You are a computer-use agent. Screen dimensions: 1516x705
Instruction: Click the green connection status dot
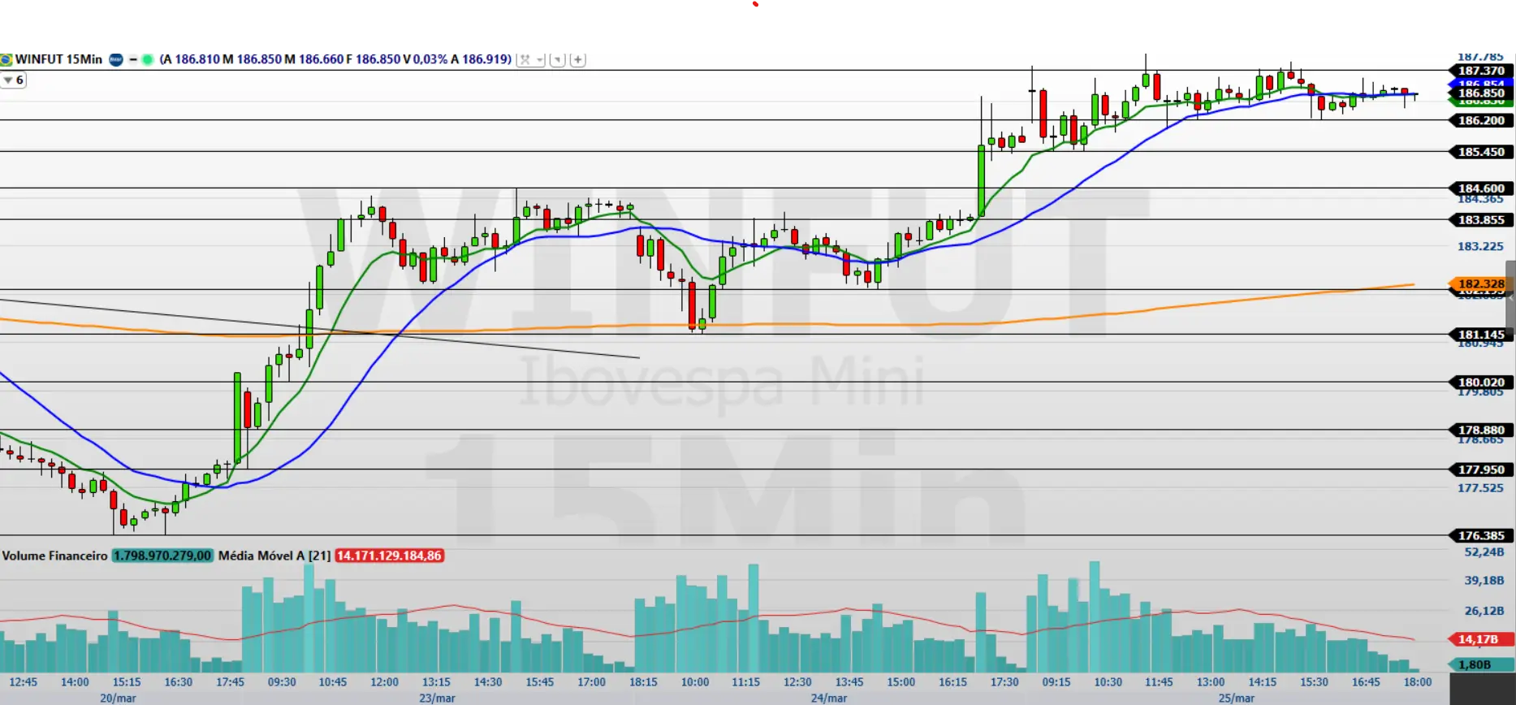tap(148, 59)
